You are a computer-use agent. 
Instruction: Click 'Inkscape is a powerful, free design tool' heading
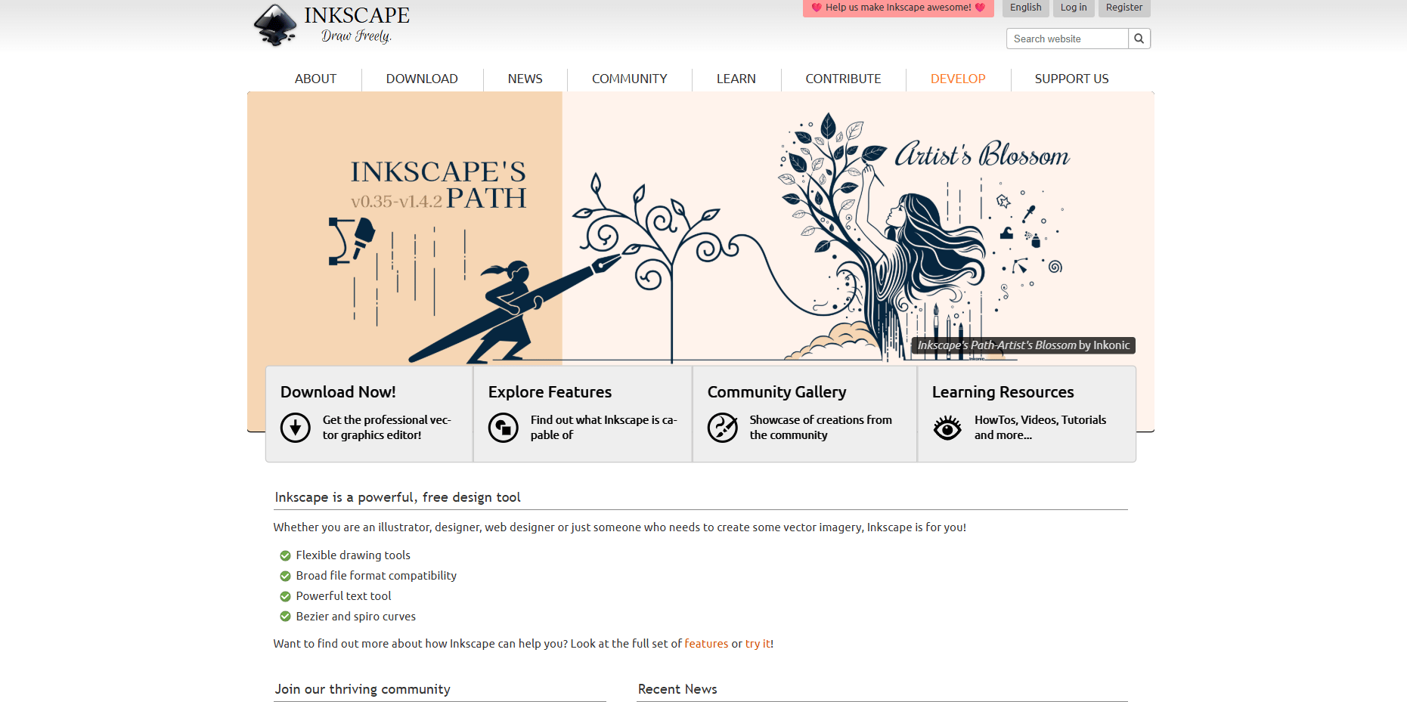click(398, 497)
